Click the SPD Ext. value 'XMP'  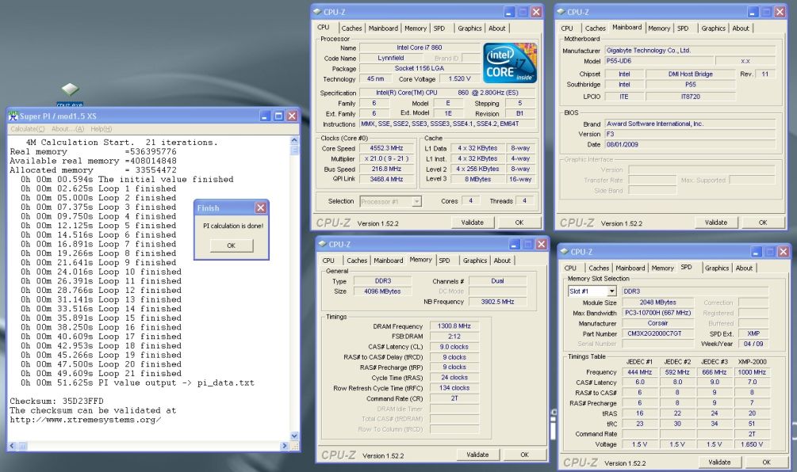tap(753, 333)
